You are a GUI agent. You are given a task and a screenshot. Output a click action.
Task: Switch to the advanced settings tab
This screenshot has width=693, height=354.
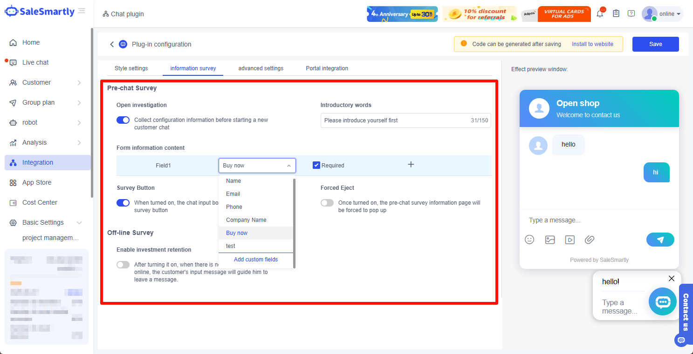[x=261, y=68]
